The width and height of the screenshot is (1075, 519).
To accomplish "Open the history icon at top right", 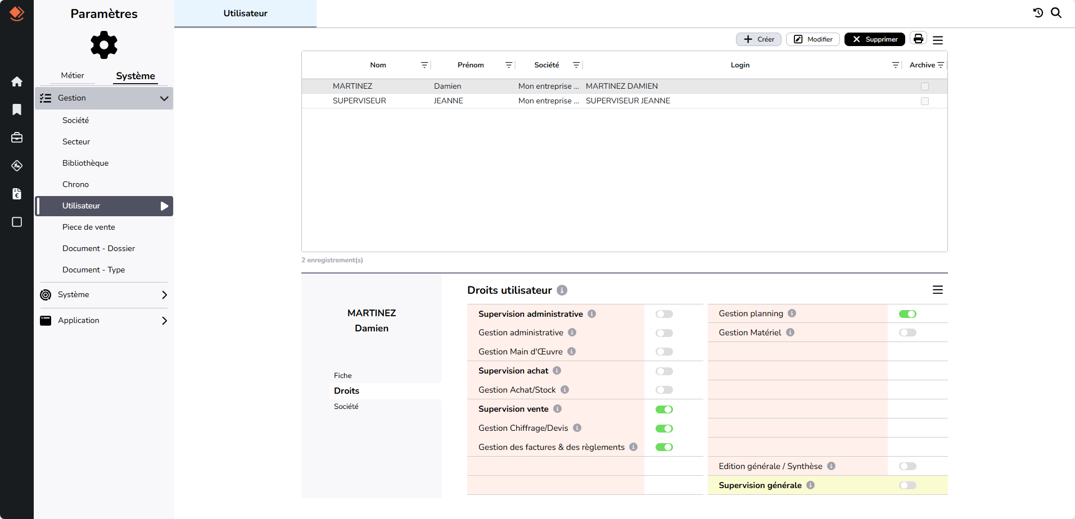I will [x=1038, y=13].
